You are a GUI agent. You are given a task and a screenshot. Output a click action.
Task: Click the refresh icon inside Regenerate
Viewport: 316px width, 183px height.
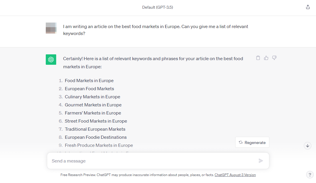click(241, 142)
